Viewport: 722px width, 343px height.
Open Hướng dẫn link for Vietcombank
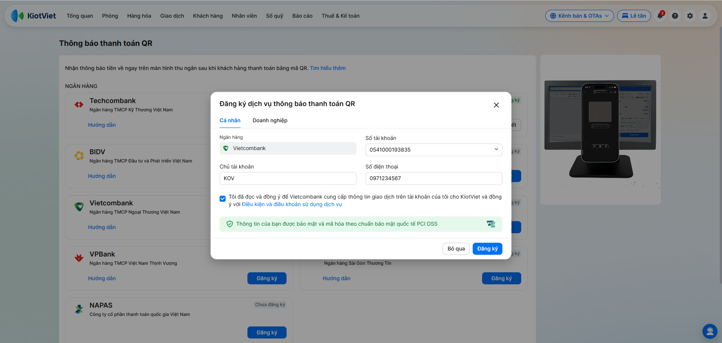point(102,227)
